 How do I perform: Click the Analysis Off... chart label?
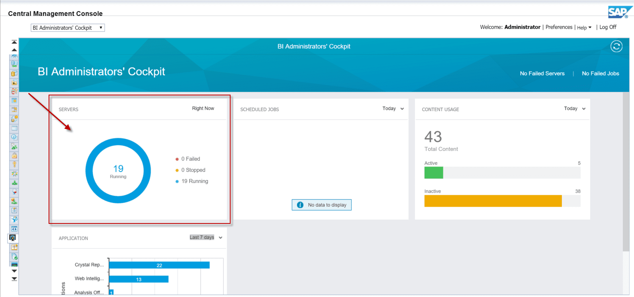(x=89, y=292)
